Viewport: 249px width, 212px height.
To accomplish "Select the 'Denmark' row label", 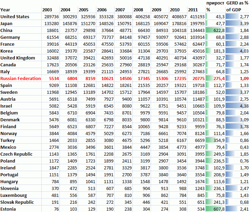I will (x=10, y=120).
